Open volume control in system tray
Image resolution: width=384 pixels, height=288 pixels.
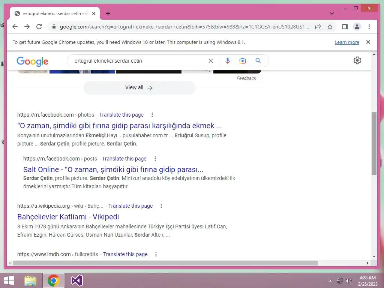(348, 281)
